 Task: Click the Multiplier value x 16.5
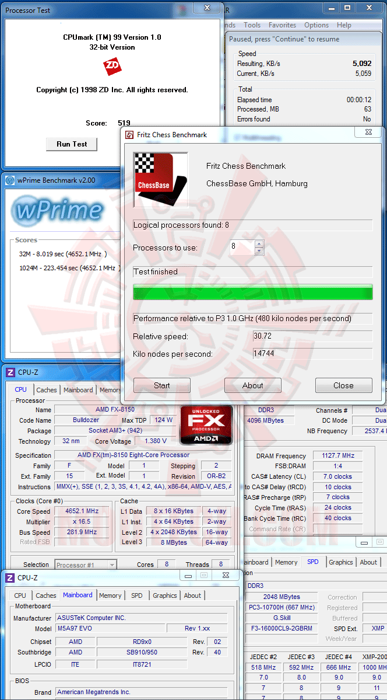[x=82, y=522]
